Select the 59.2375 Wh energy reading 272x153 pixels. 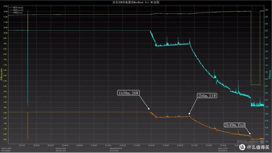tap(114, 151)
